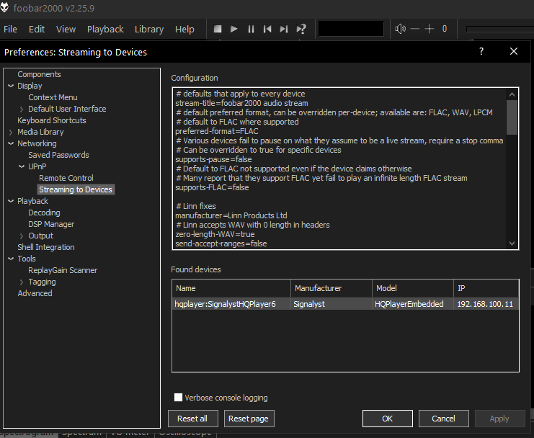Select Streaming to Devices page
The height and width of the screenshot is (438, 534).
(x=76, y=189)
